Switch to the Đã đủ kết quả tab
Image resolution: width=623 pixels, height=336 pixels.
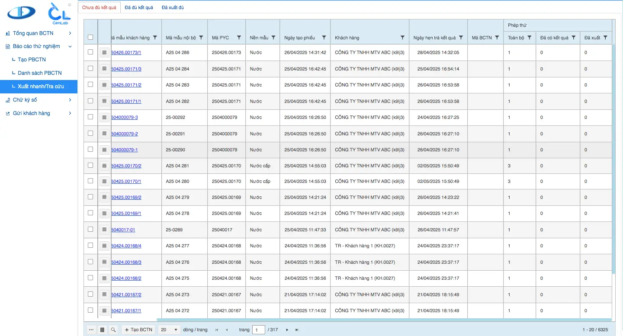(x=139, y=8)
